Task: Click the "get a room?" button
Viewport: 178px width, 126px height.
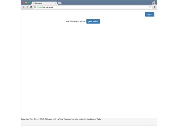Action: tap(93, 21)
